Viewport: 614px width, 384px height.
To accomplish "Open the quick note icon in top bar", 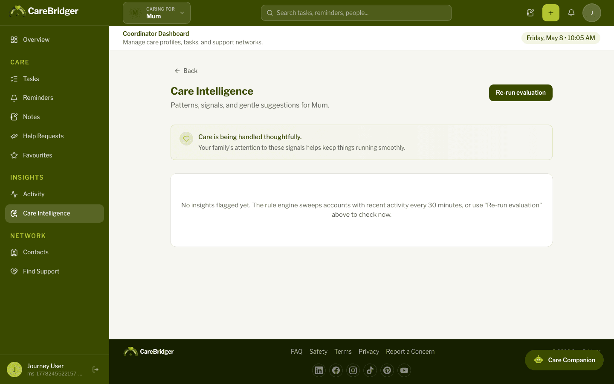I will pos(530,13).
